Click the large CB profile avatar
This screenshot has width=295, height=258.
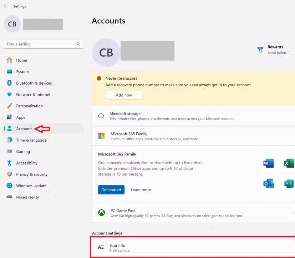[x=106, y=52]
